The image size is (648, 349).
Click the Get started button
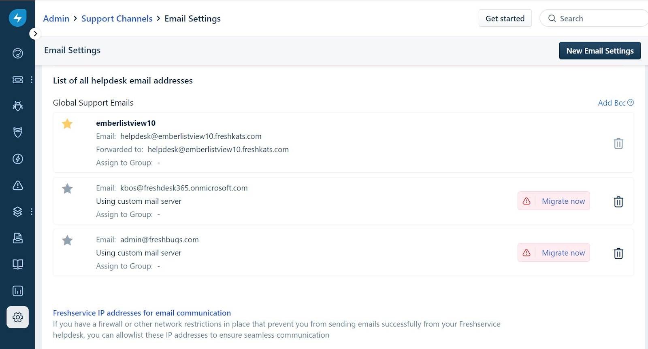[x=505, y=18]
